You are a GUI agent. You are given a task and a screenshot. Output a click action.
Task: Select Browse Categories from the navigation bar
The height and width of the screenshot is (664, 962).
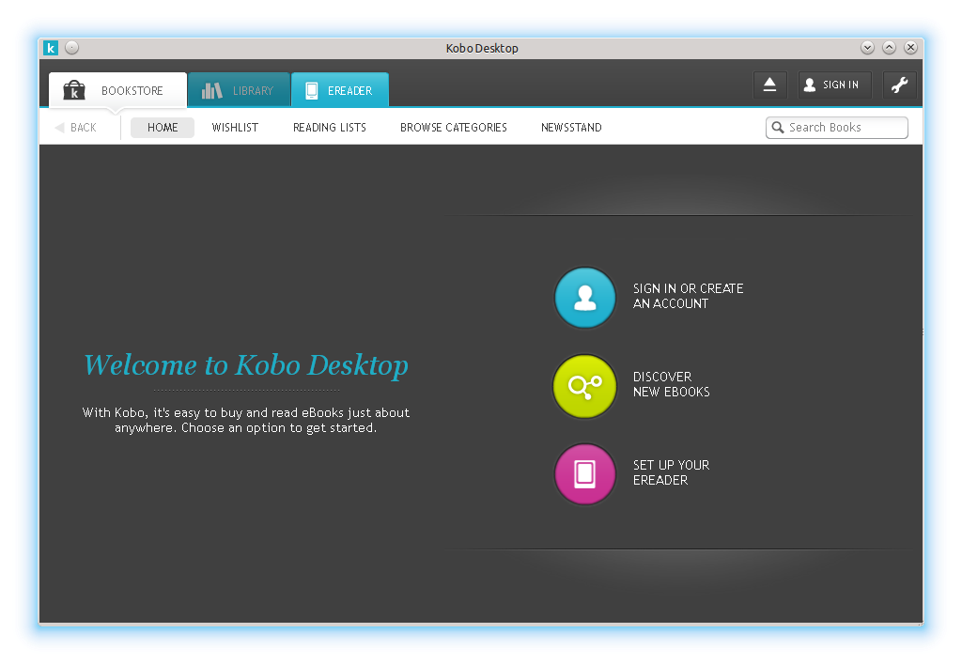pyautogui.click(x=453, y=127)
